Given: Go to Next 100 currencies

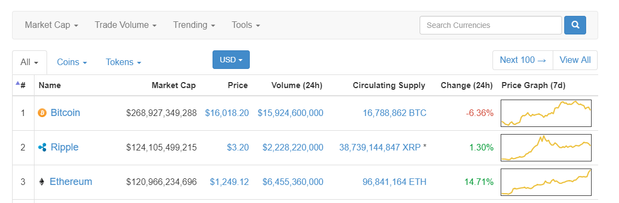Looking at the screenshot, I should click(x=523, y=60).
